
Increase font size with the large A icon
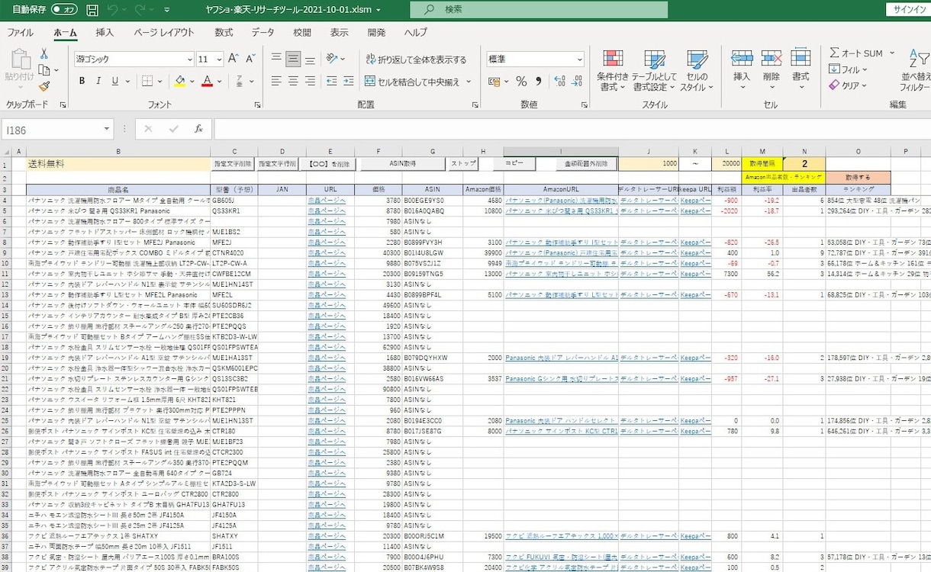coord(233,59)
